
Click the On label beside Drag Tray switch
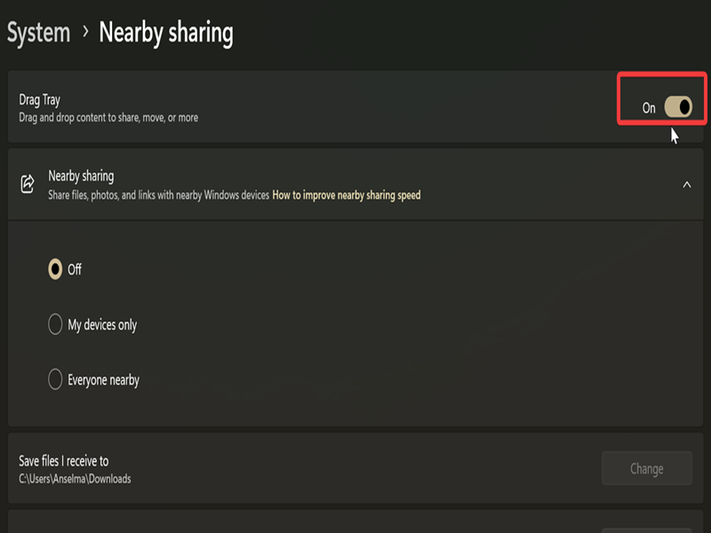point(649,107)
